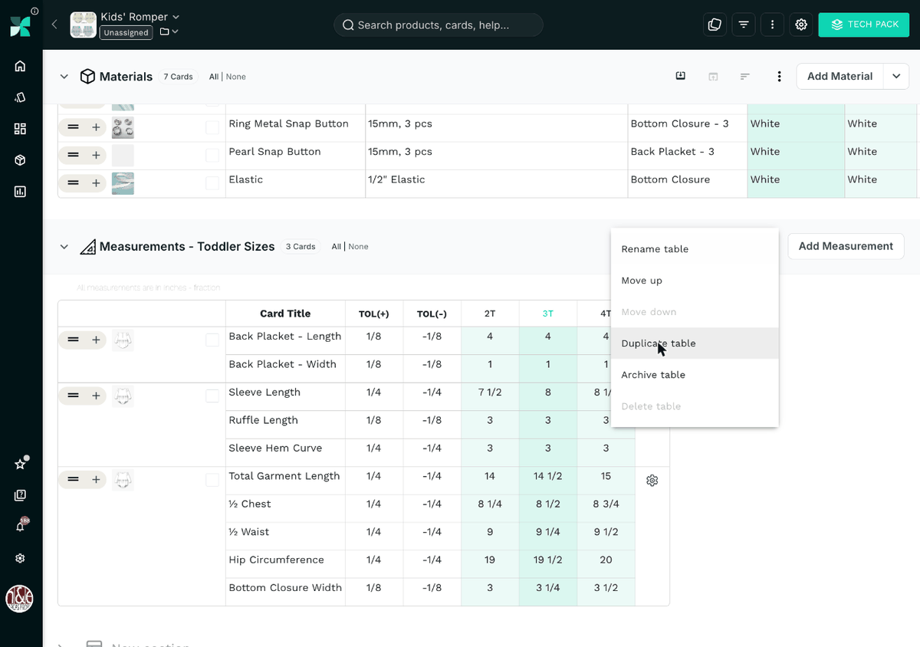Open the reports chart icon in sidebar

pyautogui.click(x=21, y=192)
